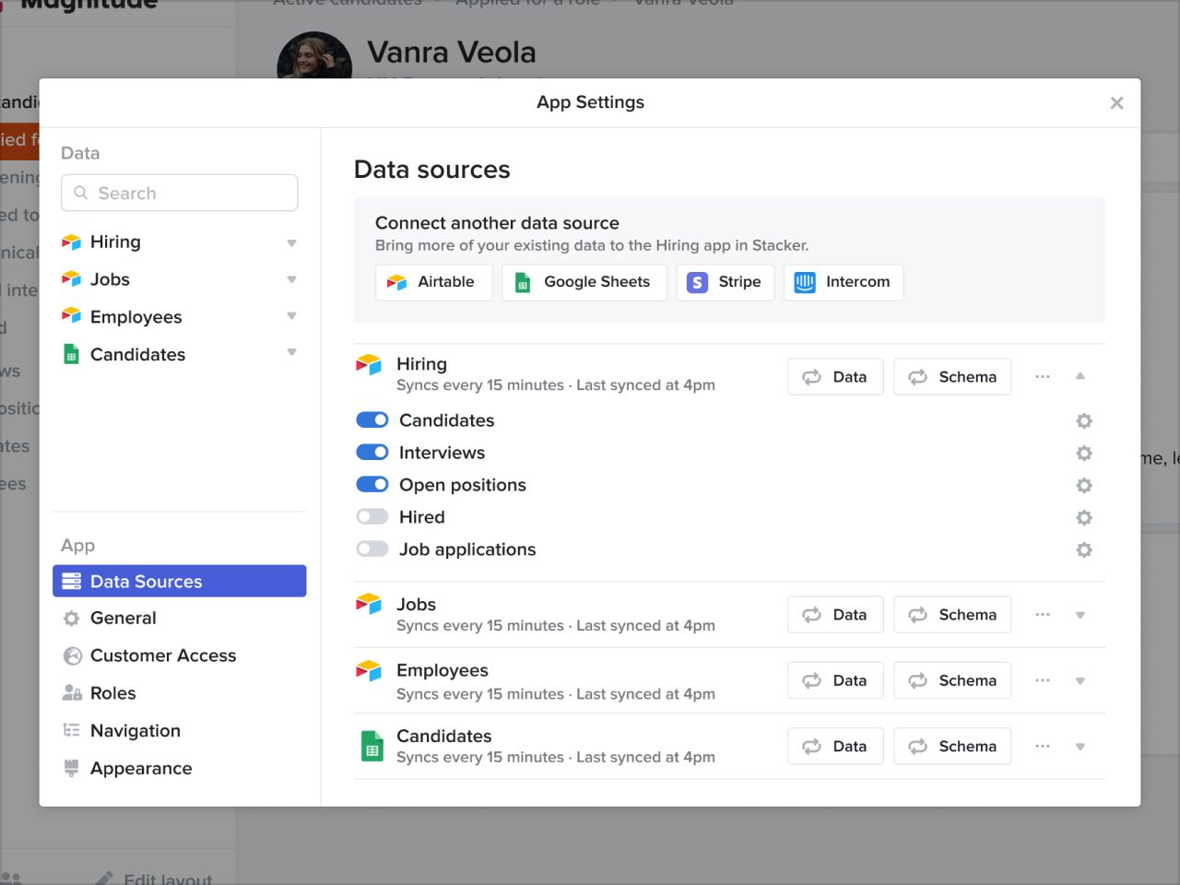Image resolution: width=1180 pixels, height=885 pixels.
Task: Click the Airtable logo next to Jobs source
Action: pos(369,605)
